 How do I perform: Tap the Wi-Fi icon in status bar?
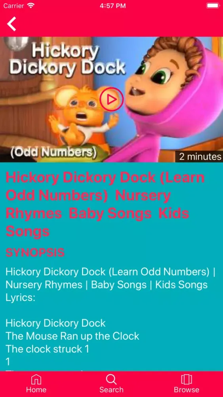31,6
